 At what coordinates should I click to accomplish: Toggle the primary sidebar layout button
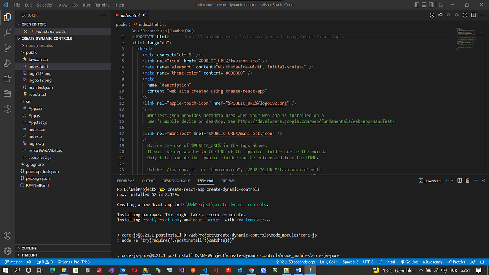pyautogui.click(x=417, y=5)
